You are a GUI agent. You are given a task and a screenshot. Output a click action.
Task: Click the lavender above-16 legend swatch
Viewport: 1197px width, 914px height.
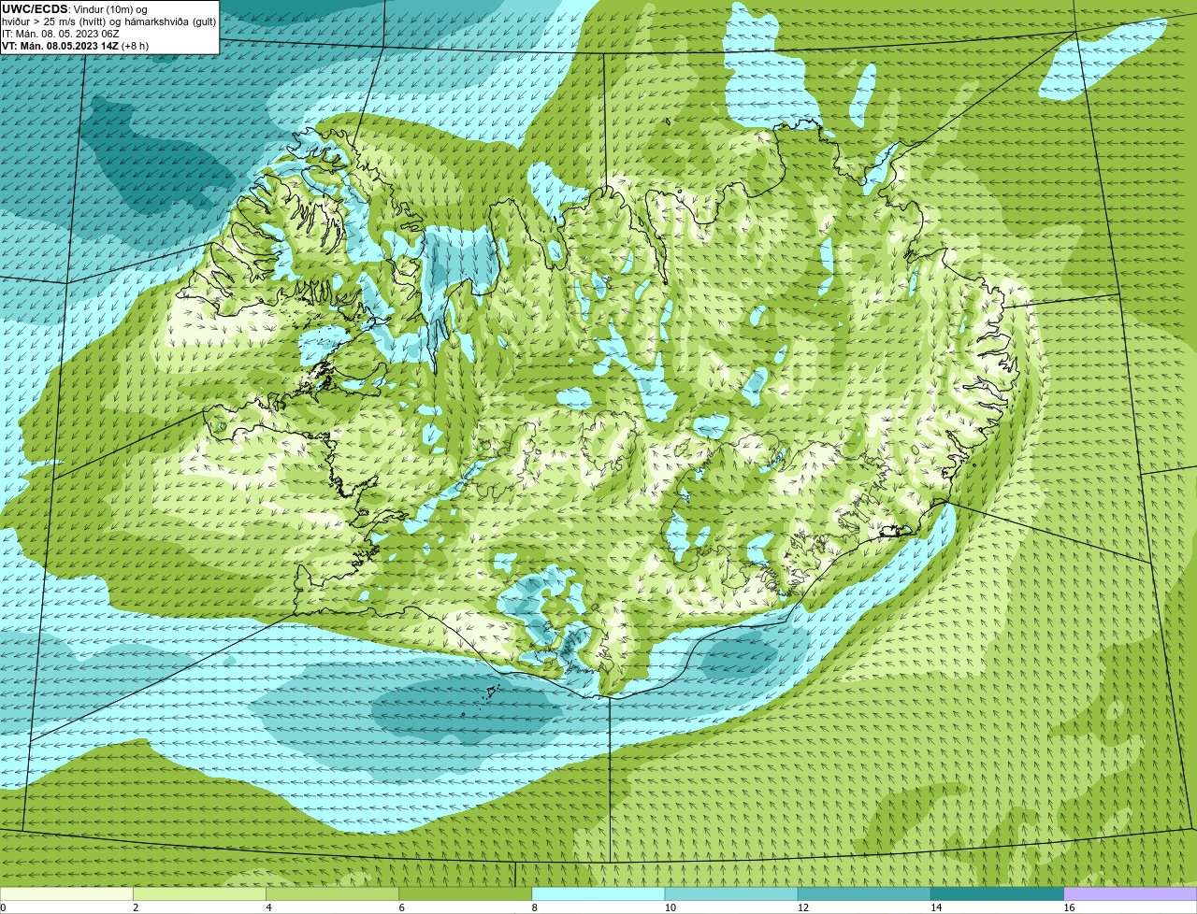point(1131,894)
